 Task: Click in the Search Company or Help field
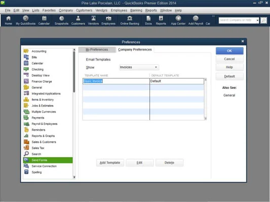pos(237,20)
